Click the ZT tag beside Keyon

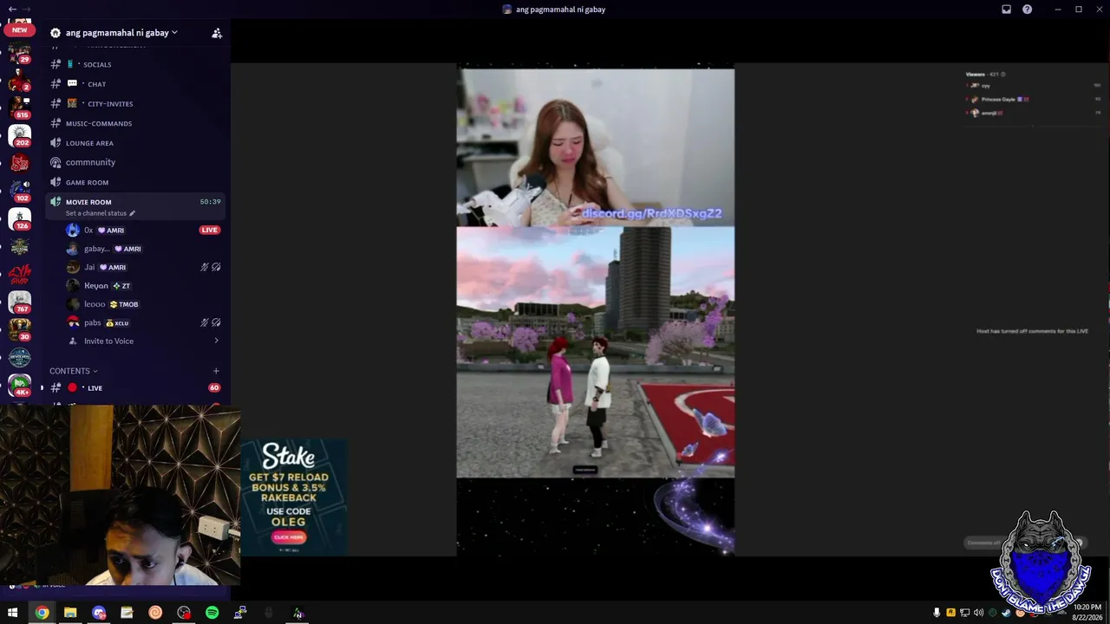point(121,286)
